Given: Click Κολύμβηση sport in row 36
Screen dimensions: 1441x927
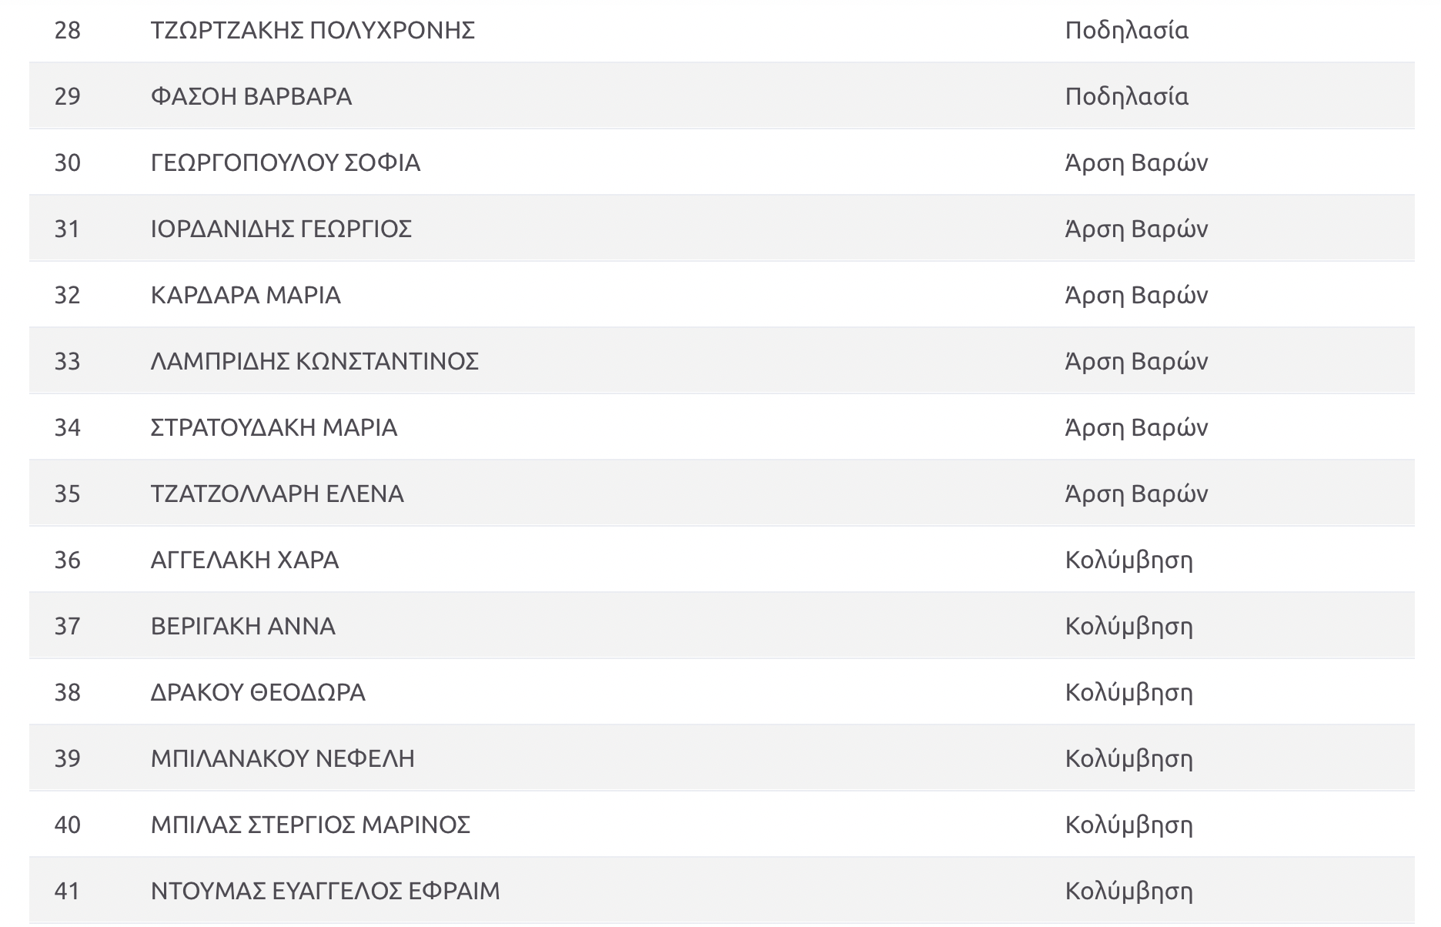Looking at the screenshot, I should click(x=1129, y=560).
